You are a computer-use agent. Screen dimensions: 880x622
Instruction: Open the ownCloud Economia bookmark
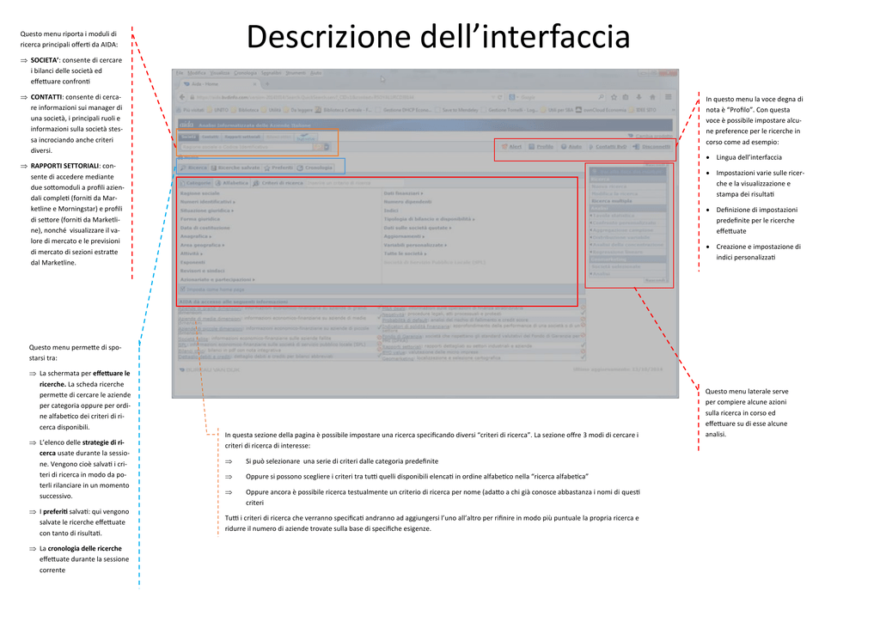pos(601,110)
